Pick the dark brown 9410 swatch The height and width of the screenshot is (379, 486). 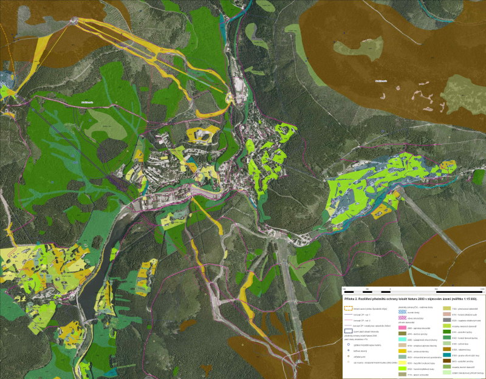447,361
